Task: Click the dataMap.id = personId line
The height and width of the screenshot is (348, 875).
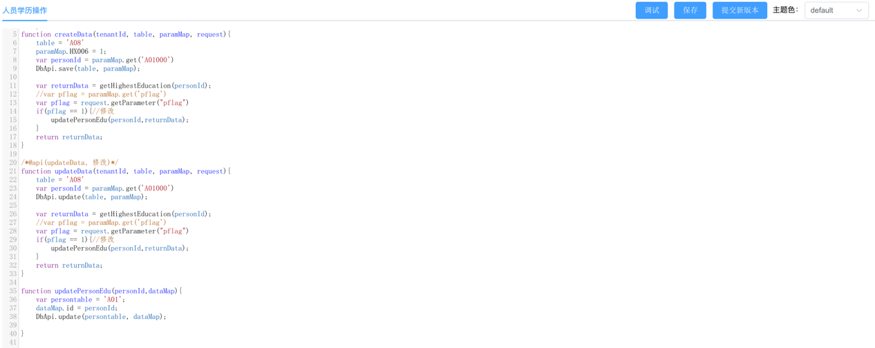Action: pos(76,308)
